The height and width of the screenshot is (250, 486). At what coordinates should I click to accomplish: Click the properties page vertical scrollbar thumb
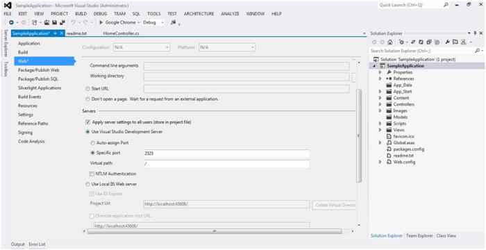[x=359, y=135]
